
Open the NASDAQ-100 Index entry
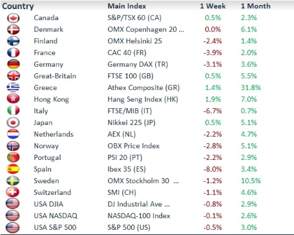[139, 216]
